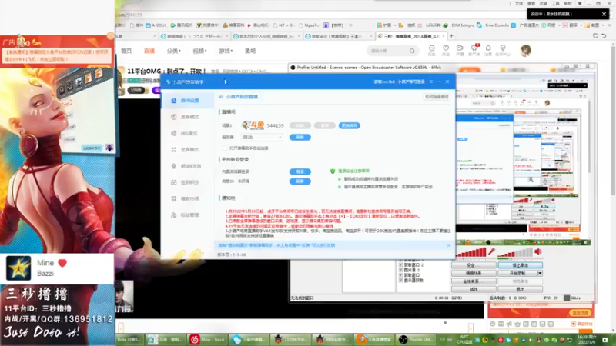Open the 扩展 extensions dropdown in browser toolbar
Image resolution: width=616 pixels, height=346 pixels.
pos(386,25)
